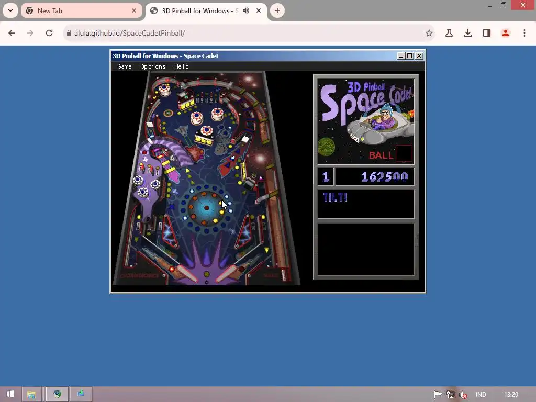Reload the current page
This screenshot has height=402, width=536.
click(49, 33)
